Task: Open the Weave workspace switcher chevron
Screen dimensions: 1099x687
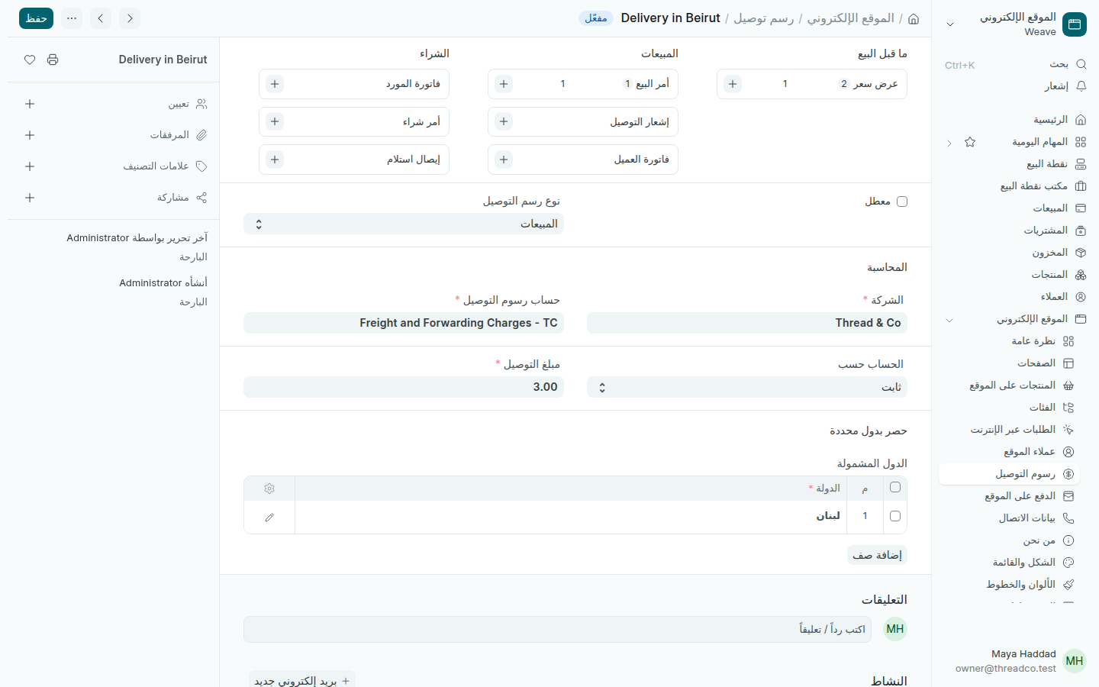Action: point(950,24)
